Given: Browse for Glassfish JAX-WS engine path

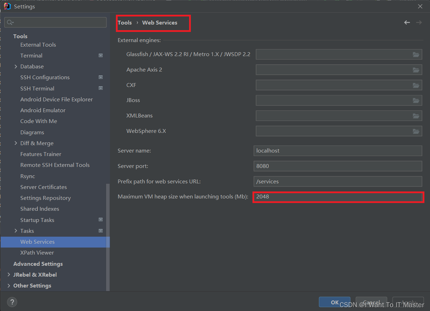Looking at the screenshot, I should 416,54.
